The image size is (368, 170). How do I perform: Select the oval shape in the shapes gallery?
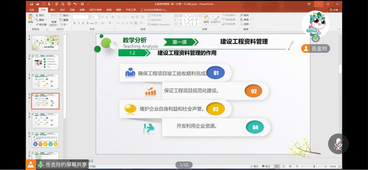click(x=197, y=16)
